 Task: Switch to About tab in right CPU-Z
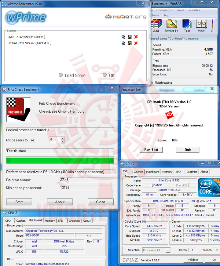[x=204, y=172]
